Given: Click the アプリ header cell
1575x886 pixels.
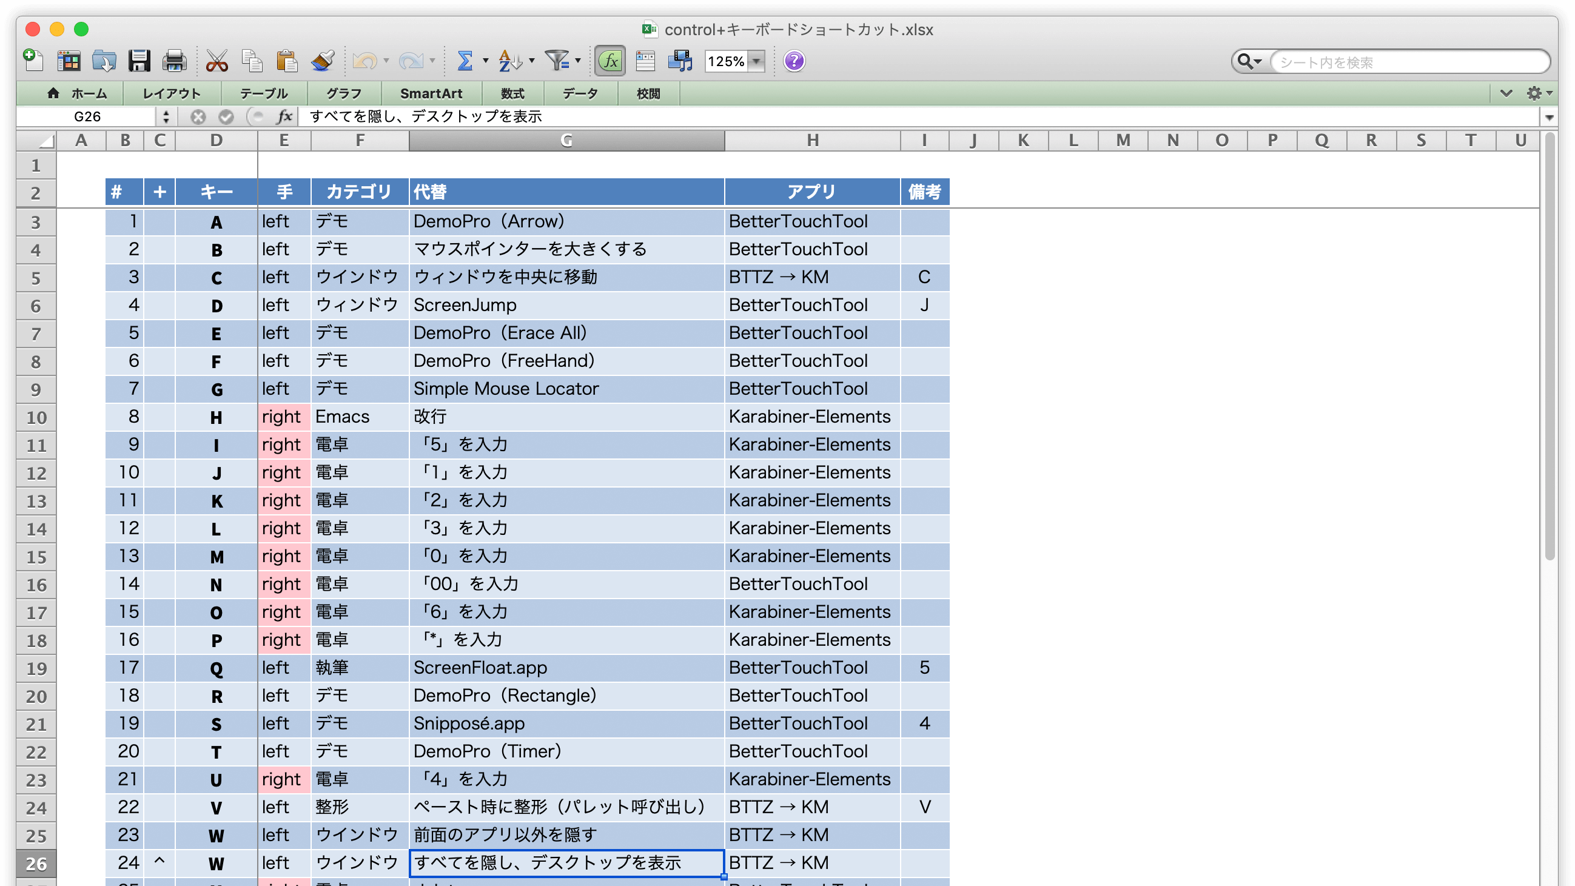Looking at the screenshot, I should 813,192.
